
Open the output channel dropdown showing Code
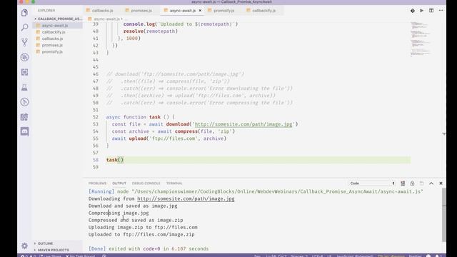click(372, 183)
